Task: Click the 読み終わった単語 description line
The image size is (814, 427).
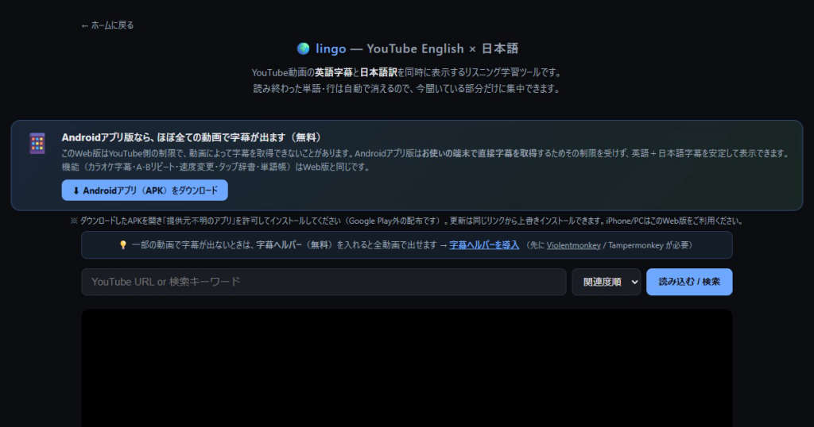Action: pos(406,89)
